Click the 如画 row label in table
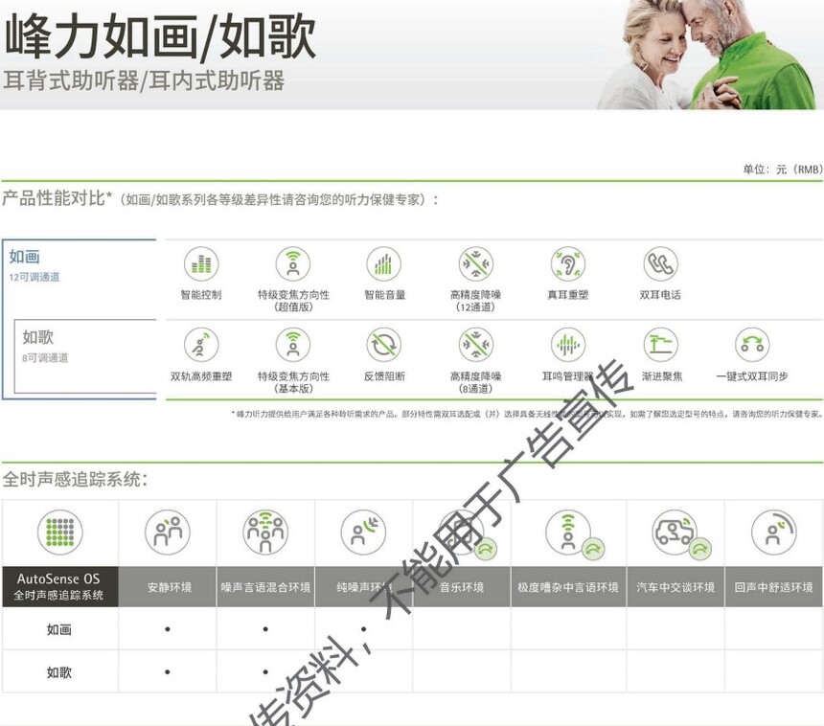 (x=58, y=629)
